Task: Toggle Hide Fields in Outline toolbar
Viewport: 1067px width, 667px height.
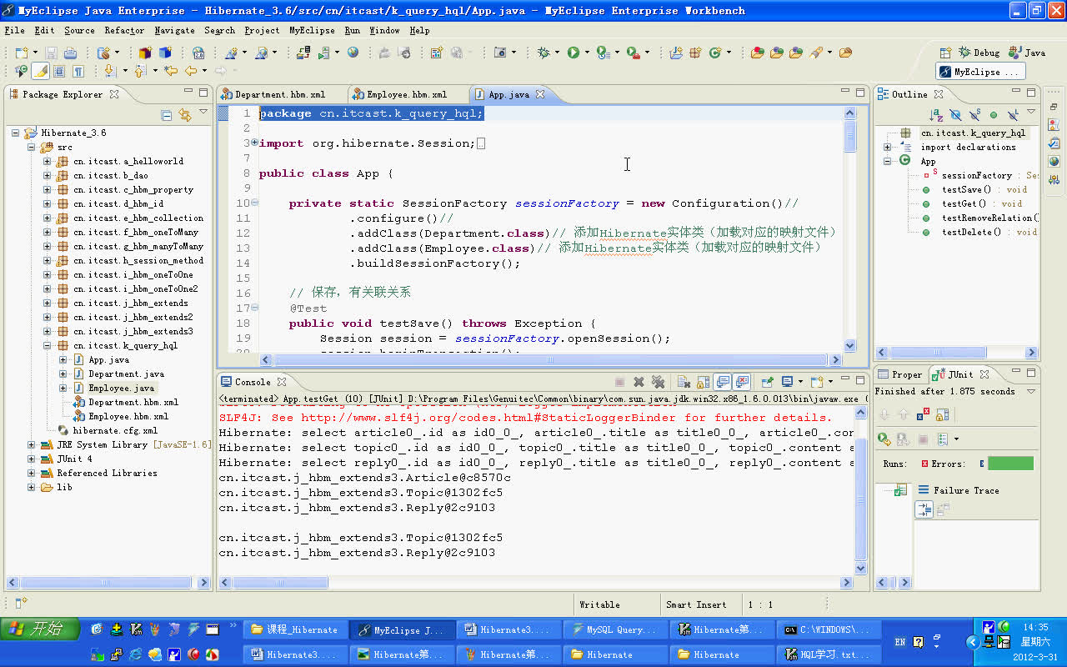Action: click(x=955, y=115)
